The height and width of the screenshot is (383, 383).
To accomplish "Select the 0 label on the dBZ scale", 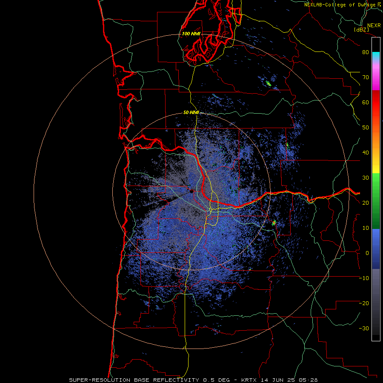I will [x=367, y=253].
